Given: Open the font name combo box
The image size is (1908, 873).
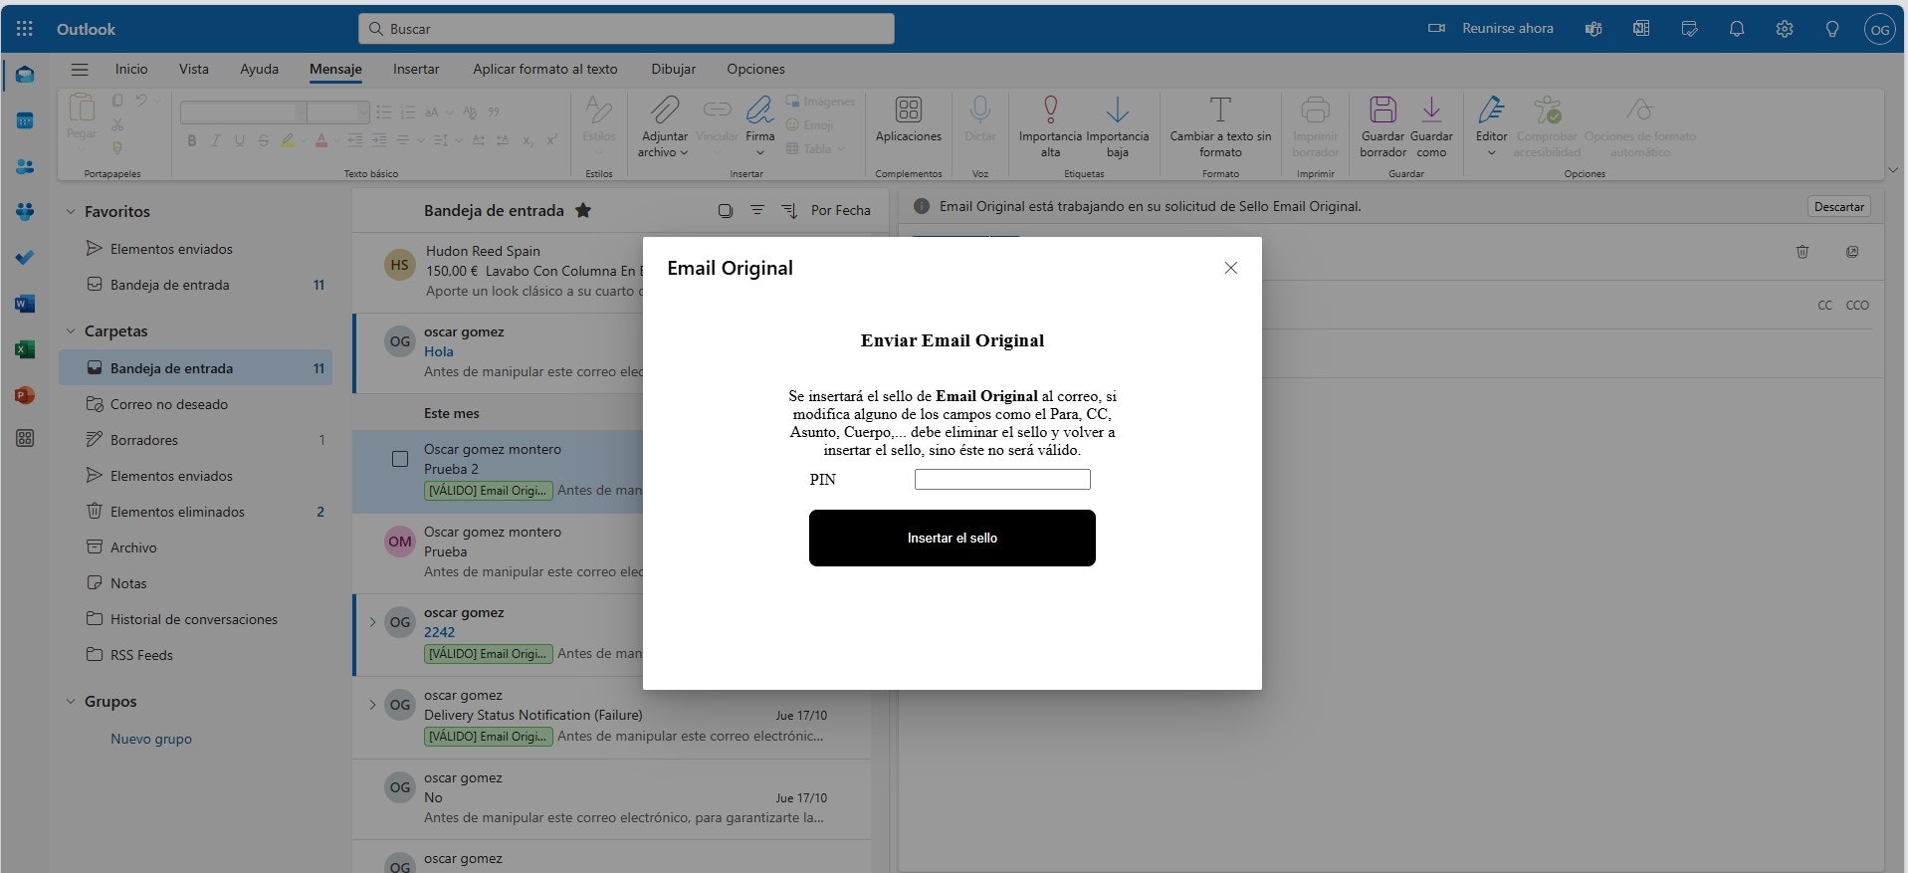Looking at the screenshot, I should pos(243,112).
